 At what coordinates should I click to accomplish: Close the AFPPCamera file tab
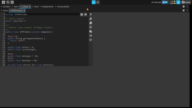24,10
